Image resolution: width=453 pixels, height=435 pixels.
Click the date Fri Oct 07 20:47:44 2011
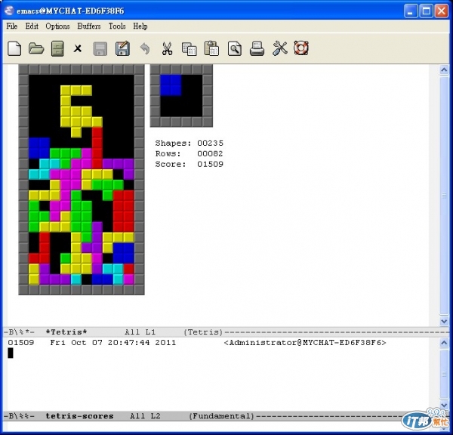click(x=113, y=343)
